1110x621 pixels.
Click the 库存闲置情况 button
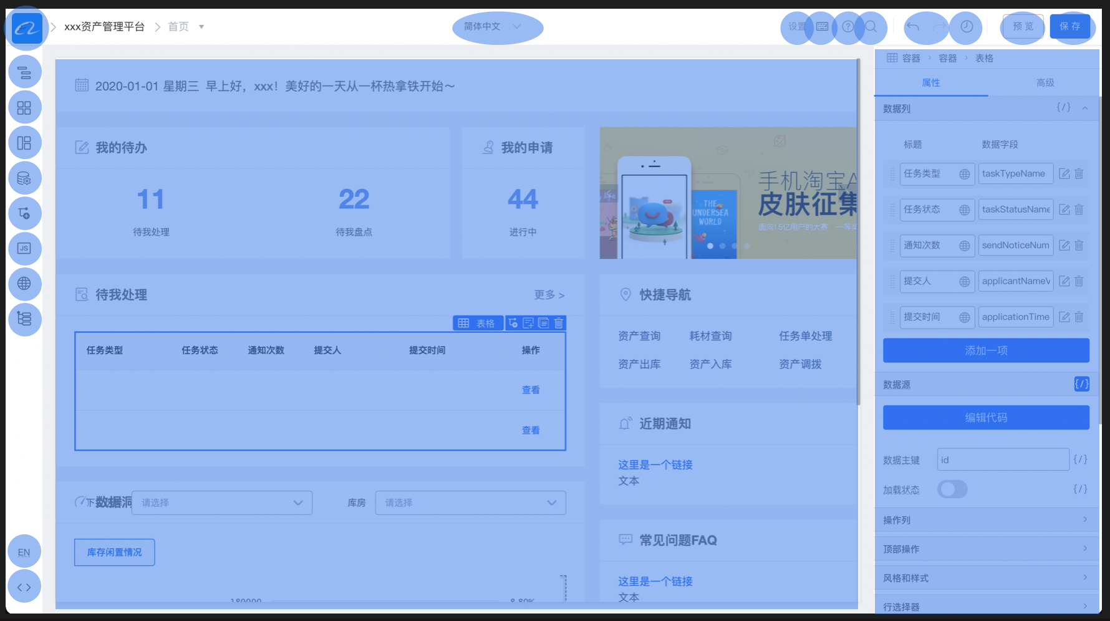tap(115, 552)
